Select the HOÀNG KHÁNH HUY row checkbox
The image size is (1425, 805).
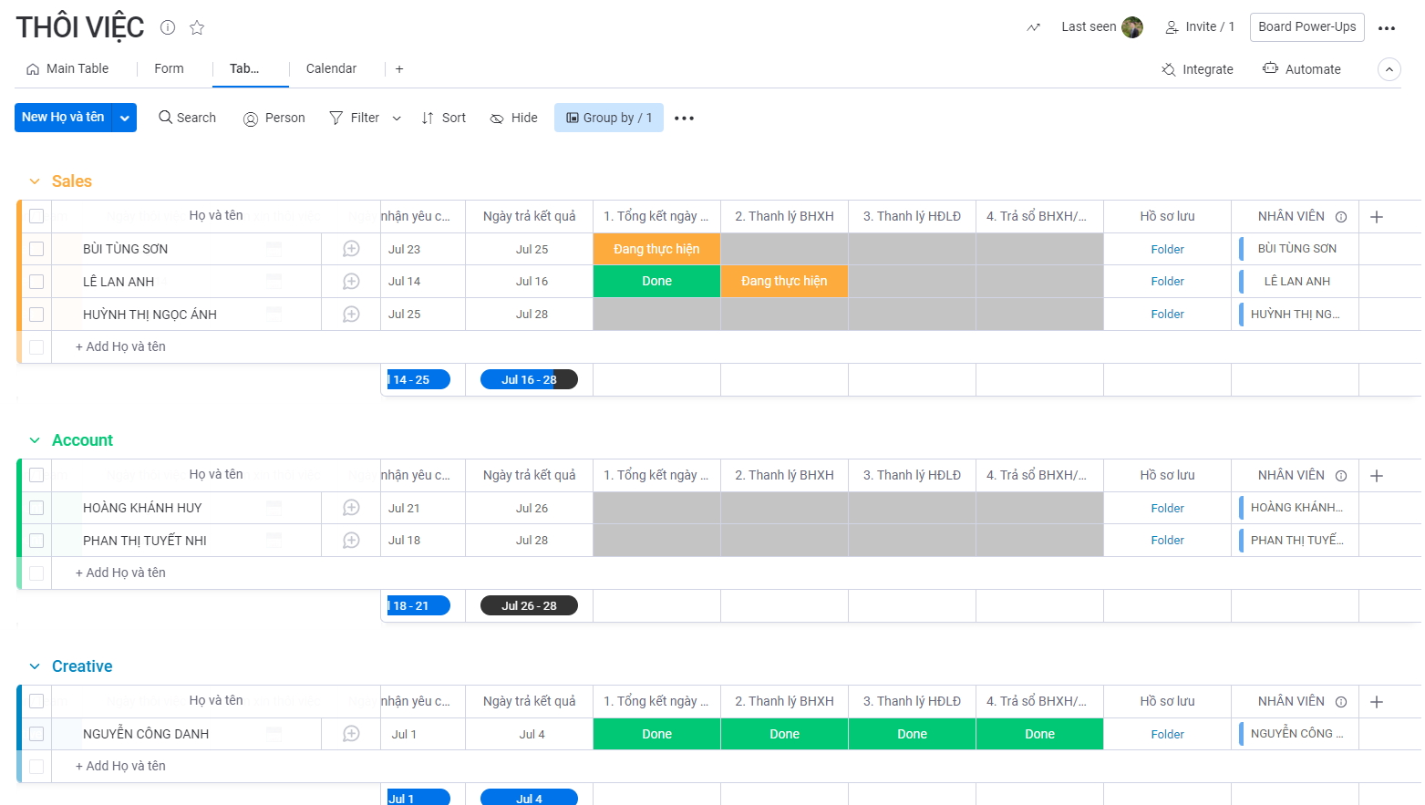(x=36, y=508)
